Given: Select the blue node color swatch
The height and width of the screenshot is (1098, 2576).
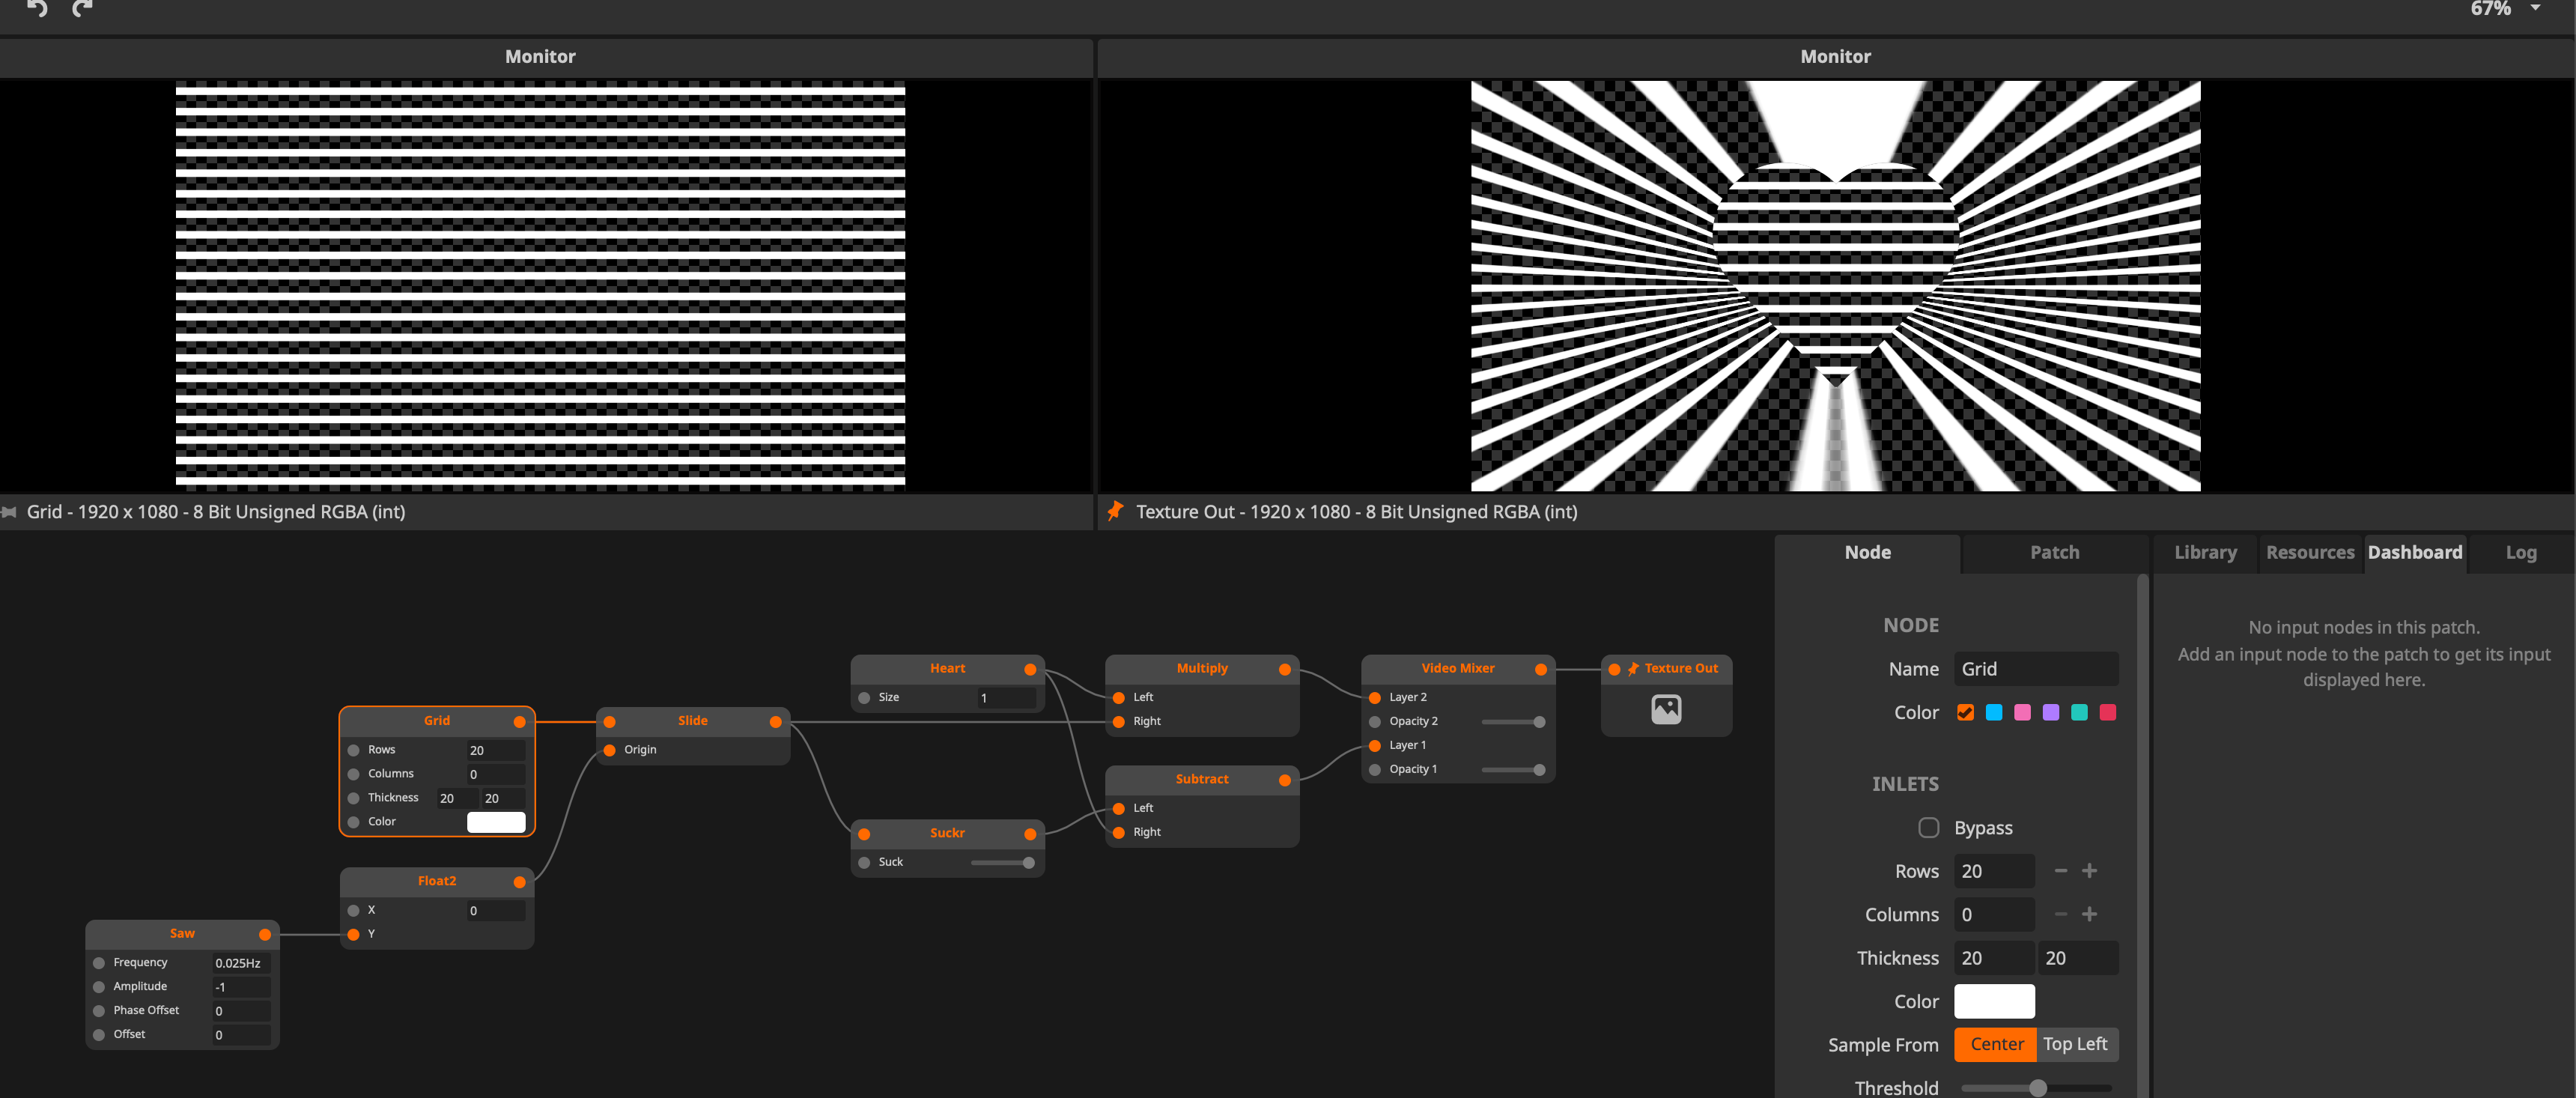Looking at the screenshot, I should coord(1993,712).
